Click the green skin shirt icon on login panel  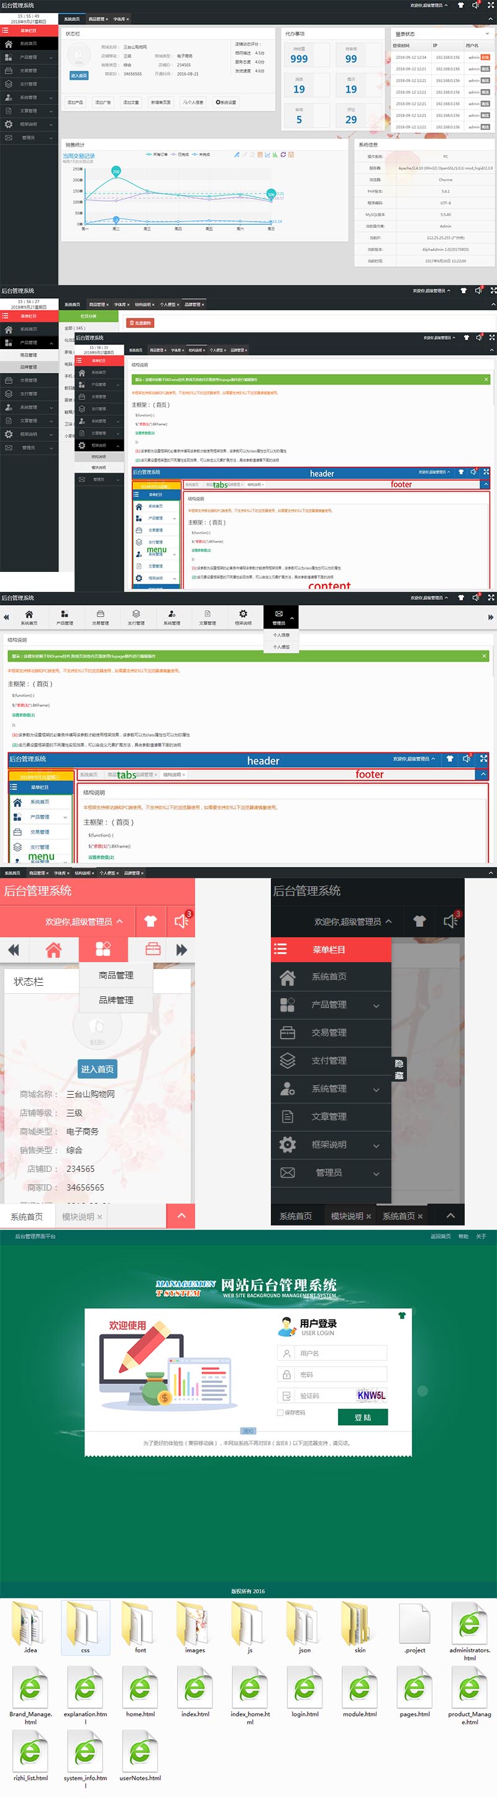(x=401, y=1315)
